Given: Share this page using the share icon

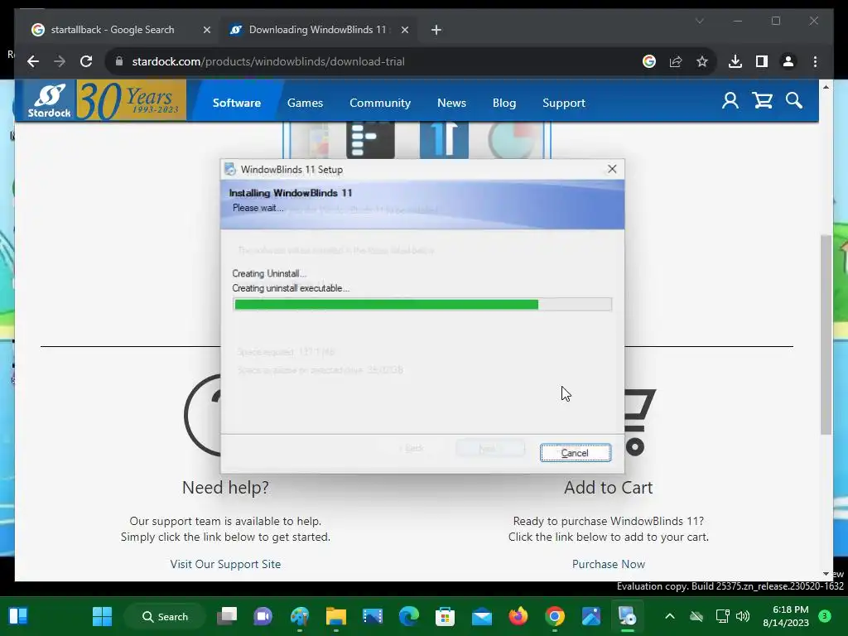Looking at the screenshot, I should click(676, 61).
